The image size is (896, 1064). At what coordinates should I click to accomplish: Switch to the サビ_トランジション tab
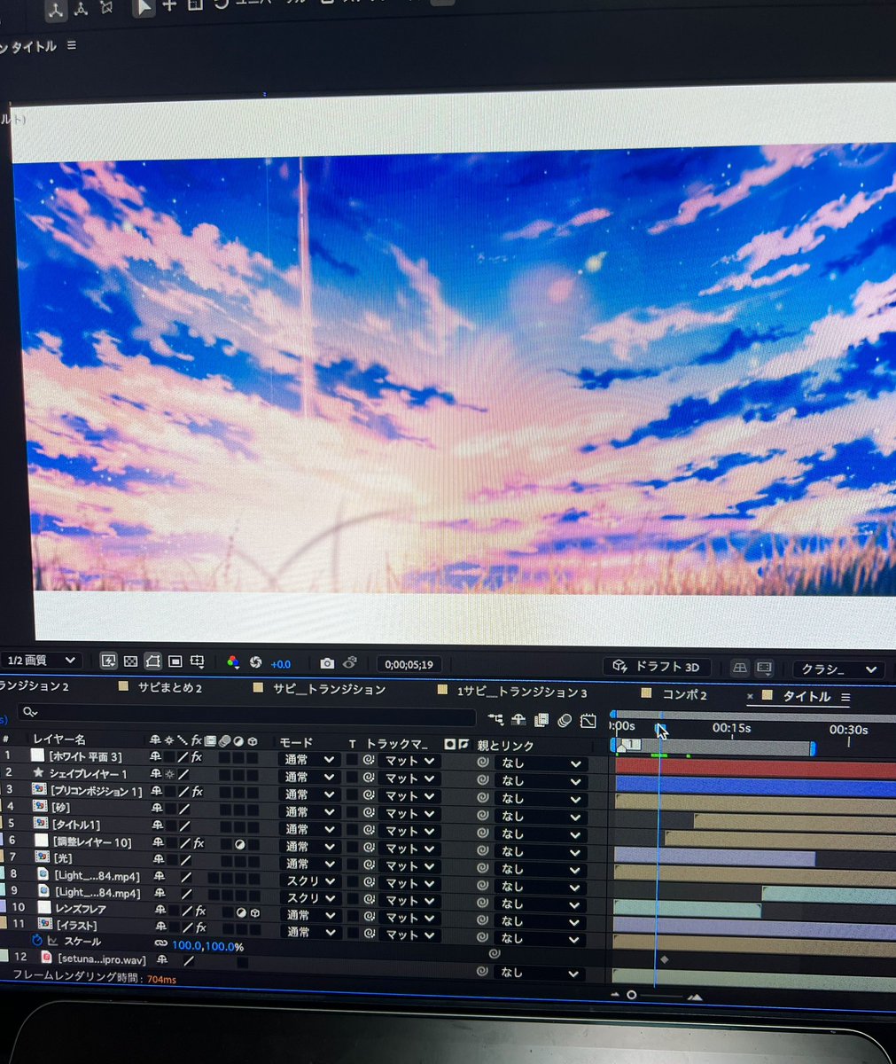pyautogui.click(x=329, y=689)
